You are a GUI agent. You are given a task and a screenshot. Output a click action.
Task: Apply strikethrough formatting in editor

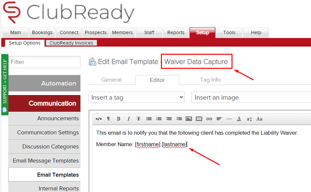click(139, 119)
